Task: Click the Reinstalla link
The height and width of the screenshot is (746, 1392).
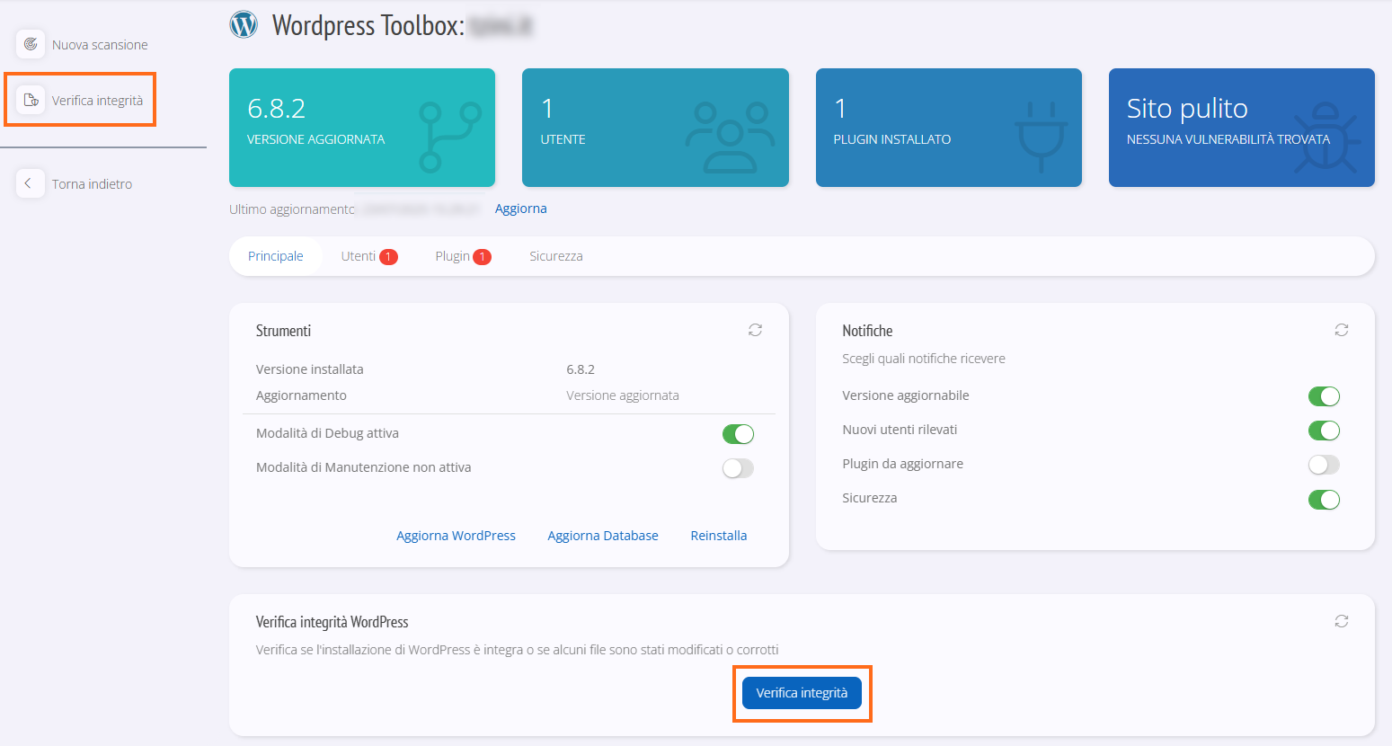Action: click(719, 536)
